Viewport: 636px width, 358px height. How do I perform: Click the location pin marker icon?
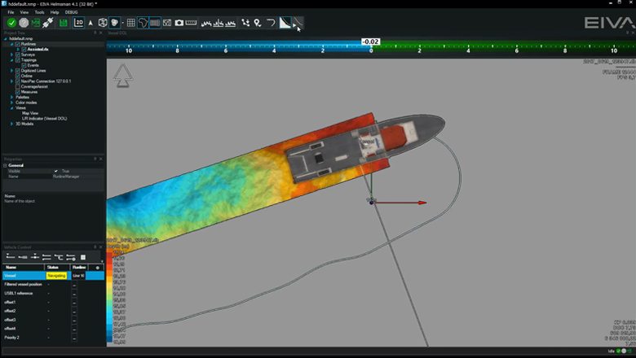(258, 23)
